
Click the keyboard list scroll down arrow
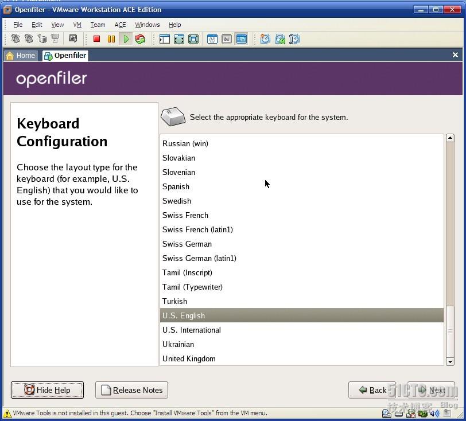click(450, 361)
